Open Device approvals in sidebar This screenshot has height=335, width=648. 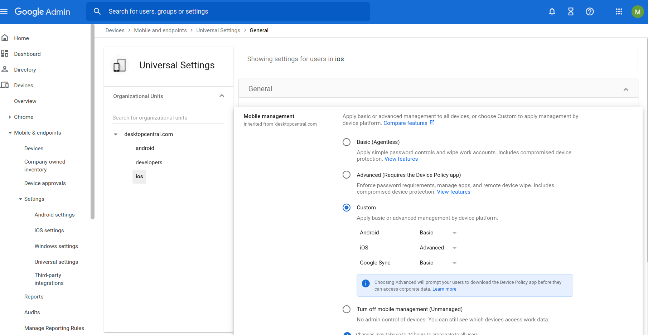tap(45, 183)
